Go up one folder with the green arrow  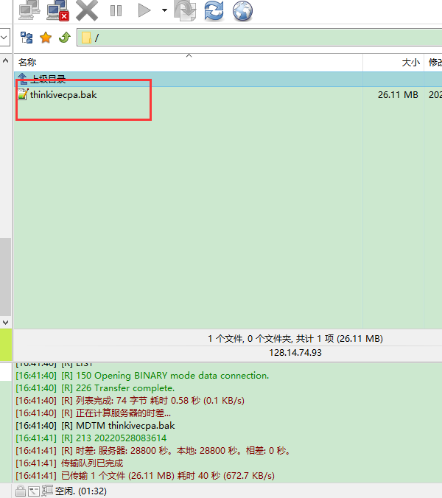(x=64, y=38)
